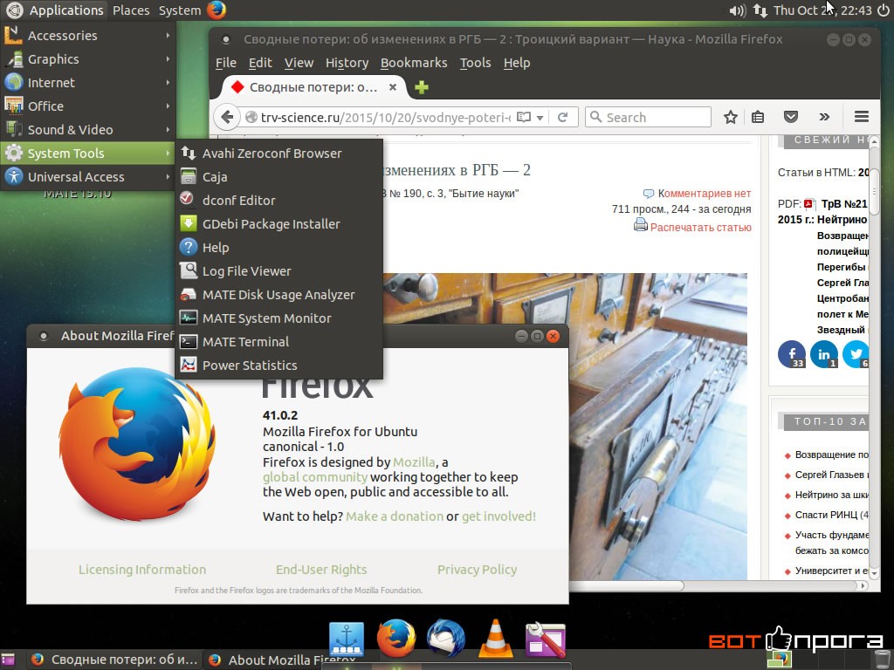The image size is (894, 670).
Task: Expand the Universal Access submenu
Action: pyautogui.click(x=87, y=176)
